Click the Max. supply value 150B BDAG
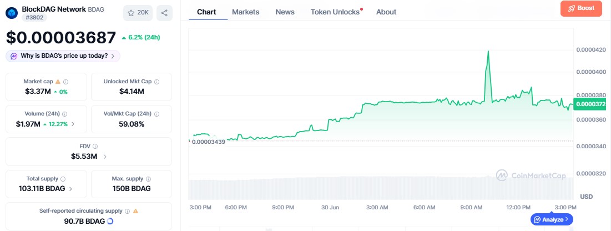611x231 pixels. click(x=132, y=189)
